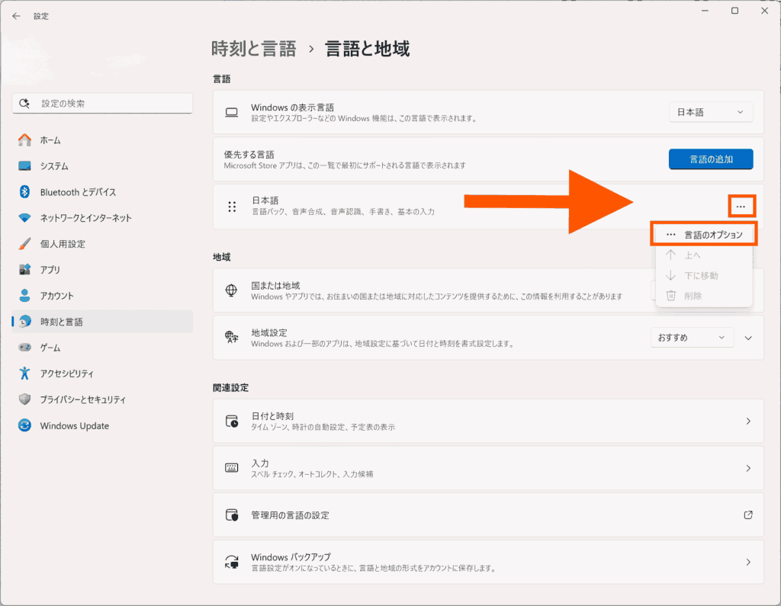Close the 設定 window
The image size is (781, 606).
(x=764, y=11)
